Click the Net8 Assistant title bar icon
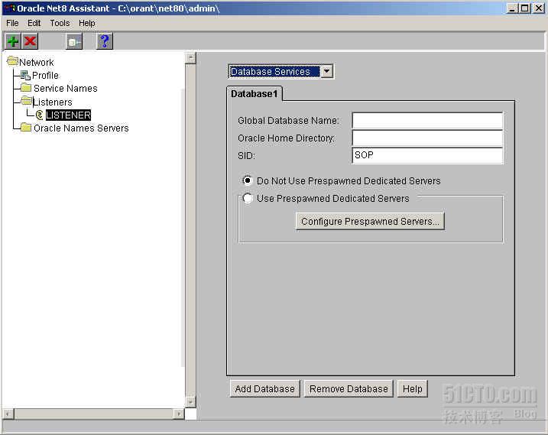Screen dimensions: 548x435 tap(10, 8)
